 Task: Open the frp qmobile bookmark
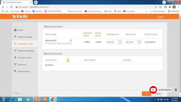click(129, 11)
